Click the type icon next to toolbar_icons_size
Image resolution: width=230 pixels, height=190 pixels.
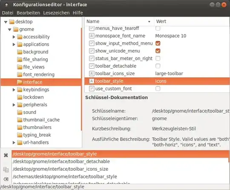[x=92, y=73]
